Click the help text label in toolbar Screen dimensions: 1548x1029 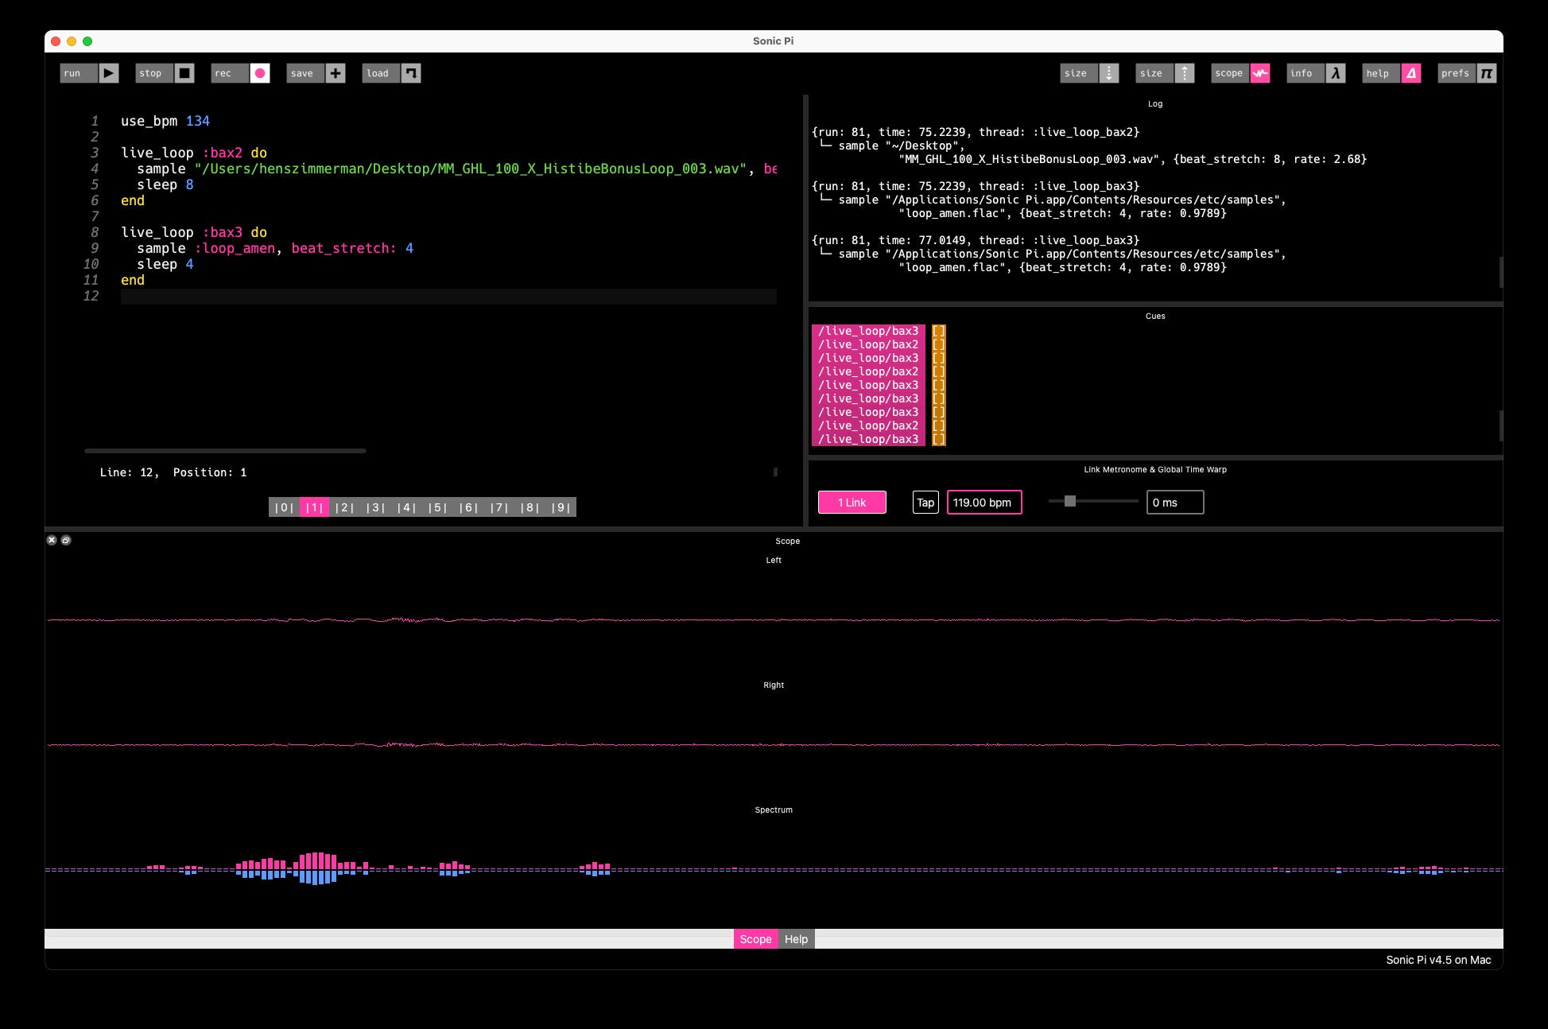pyautogui.click(x=1381, y=73)
